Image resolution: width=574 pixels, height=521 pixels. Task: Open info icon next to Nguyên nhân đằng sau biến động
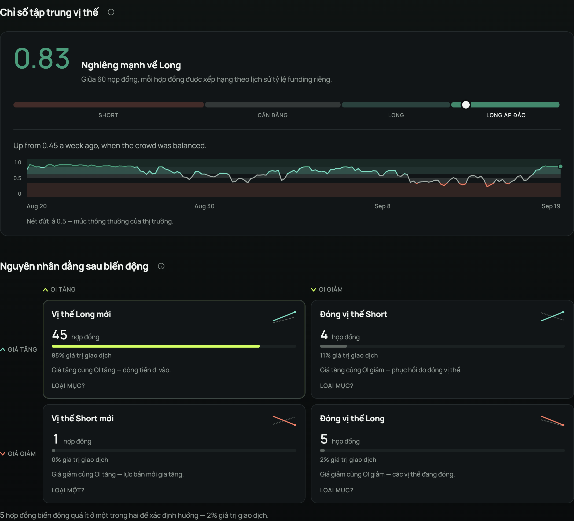[x=161, y=266]
